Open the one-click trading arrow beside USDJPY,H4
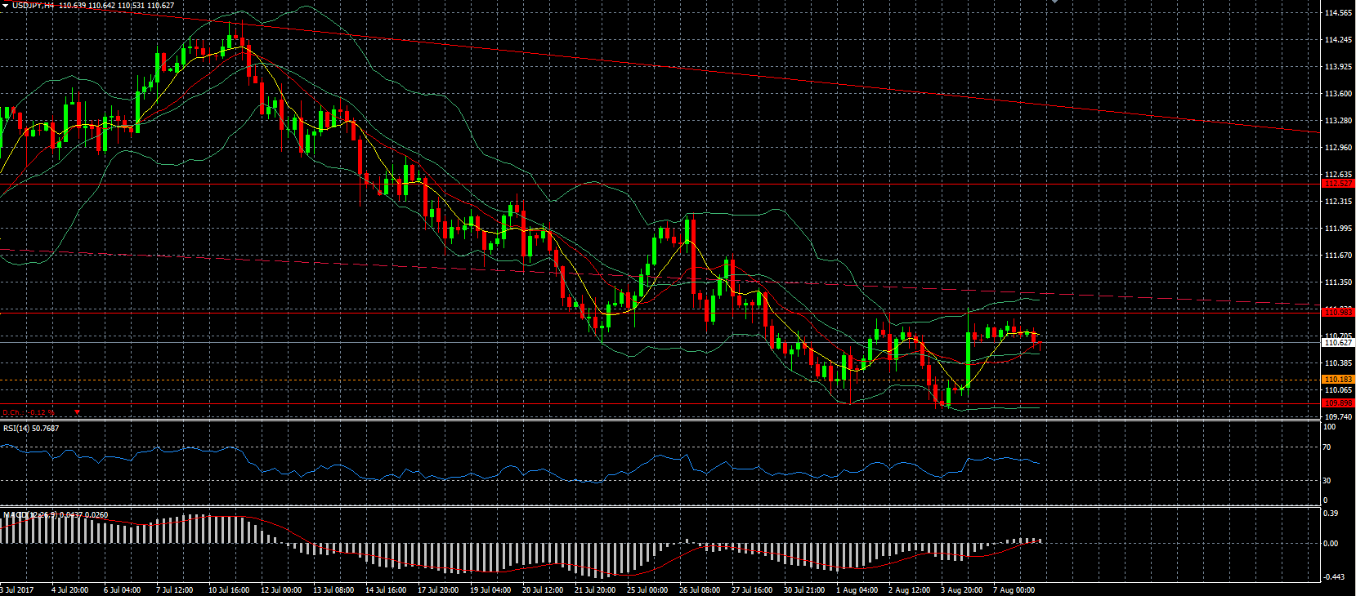This screenshot has width=1356, height=596. point(6,5)
